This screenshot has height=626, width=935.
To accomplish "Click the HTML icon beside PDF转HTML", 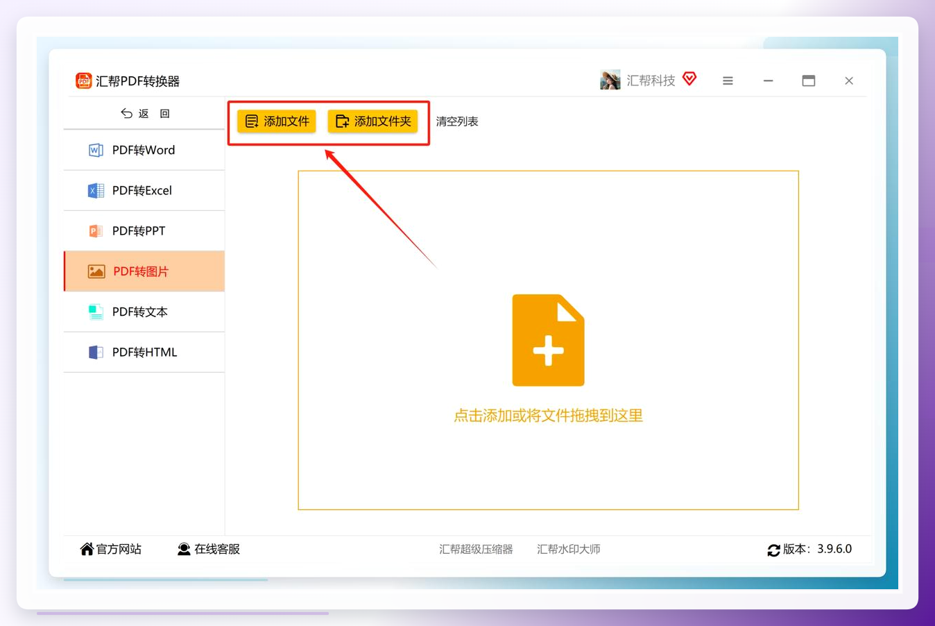I will pyautogui.click(x=96, y=352).
